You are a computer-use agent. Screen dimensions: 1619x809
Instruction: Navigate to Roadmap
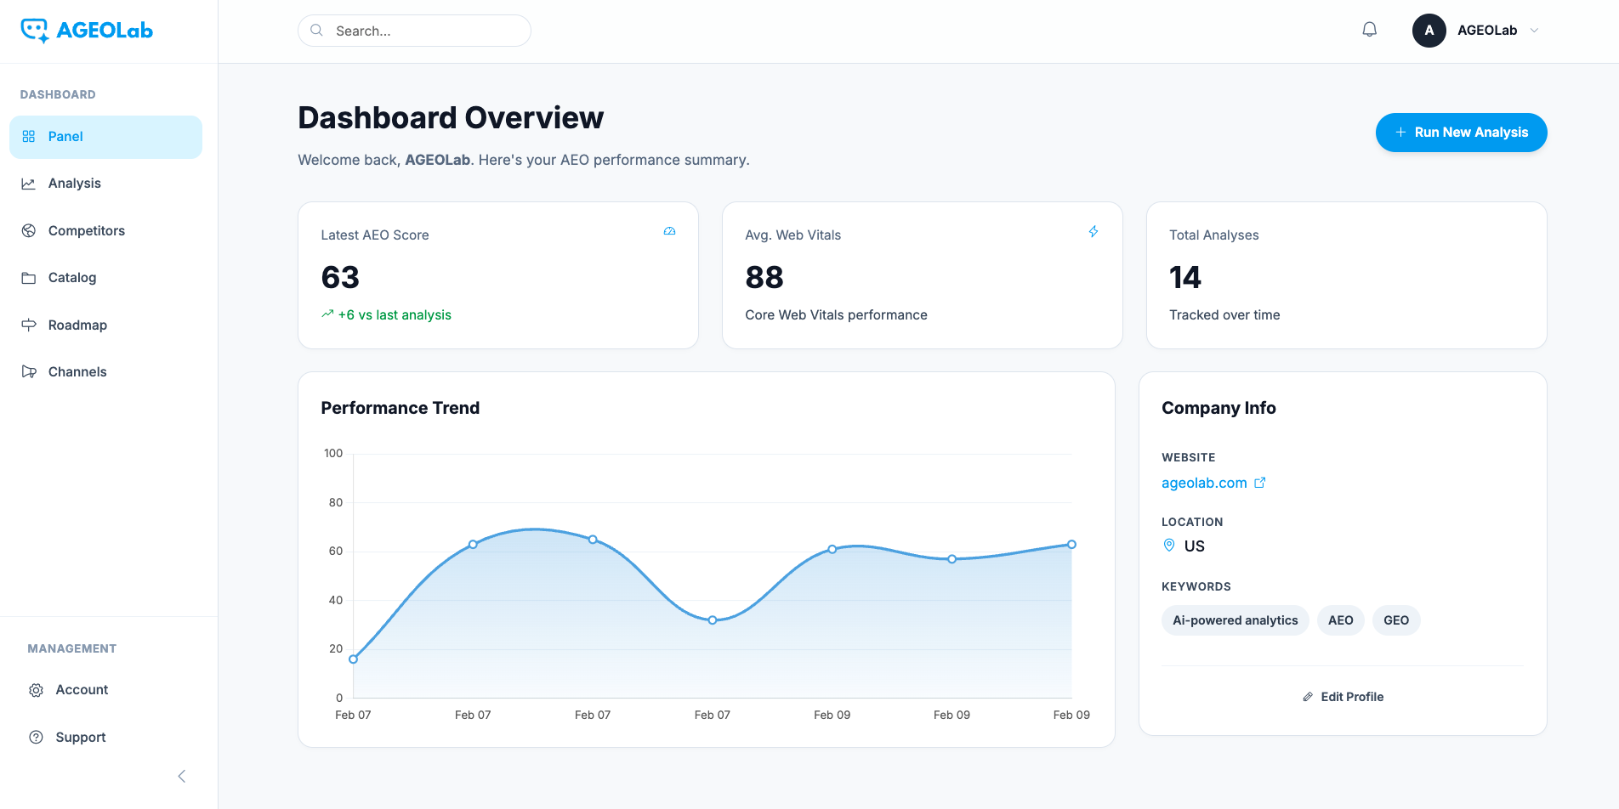point(77,325)
